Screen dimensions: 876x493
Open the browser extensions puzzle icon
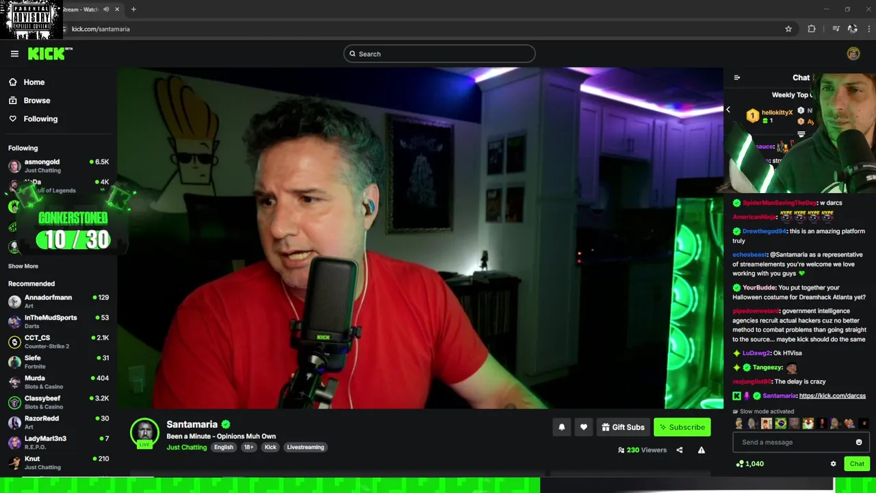pos(812,29)
